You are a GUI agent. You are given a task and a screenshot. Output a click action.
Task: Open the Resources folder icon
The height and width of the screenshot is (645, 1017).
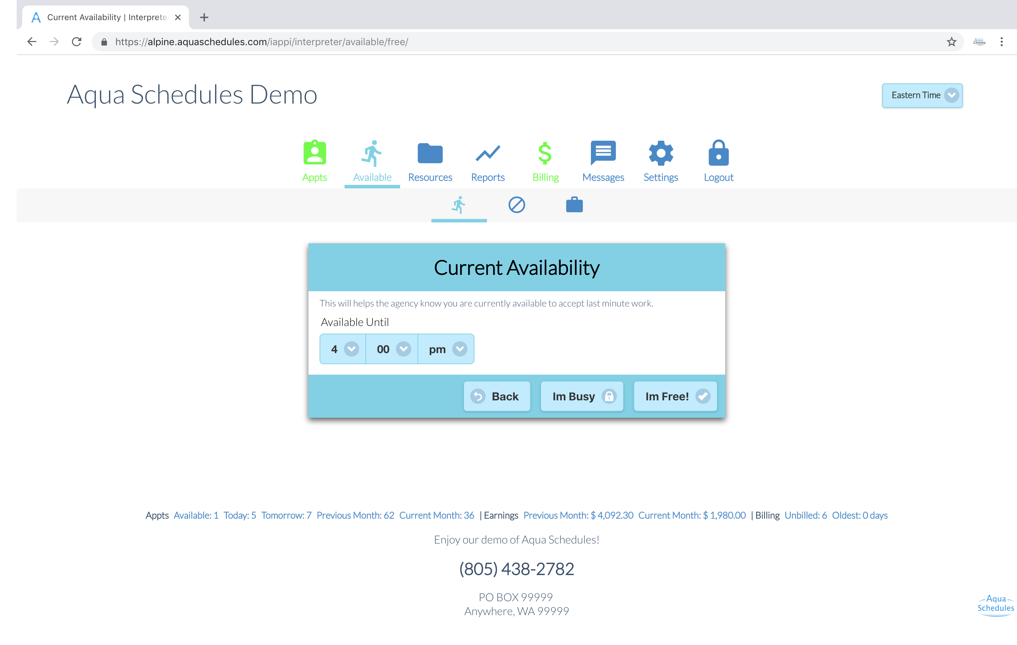click(430, 153)
